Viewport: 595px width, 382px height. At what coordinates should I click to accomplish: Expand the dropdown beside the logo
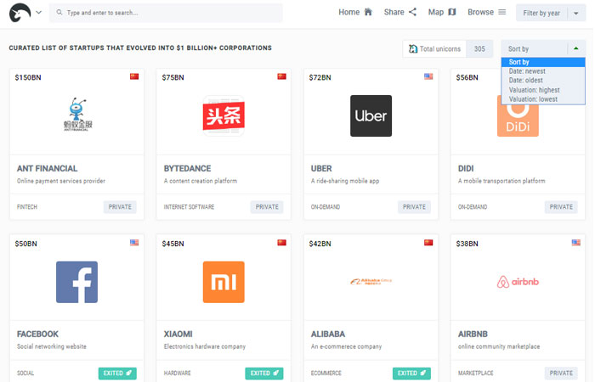coord(38,13)
